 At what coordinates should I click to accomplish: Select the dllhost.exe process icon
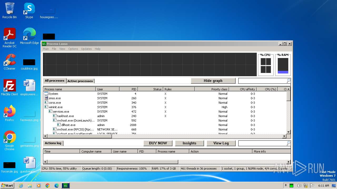pos(59,125)
